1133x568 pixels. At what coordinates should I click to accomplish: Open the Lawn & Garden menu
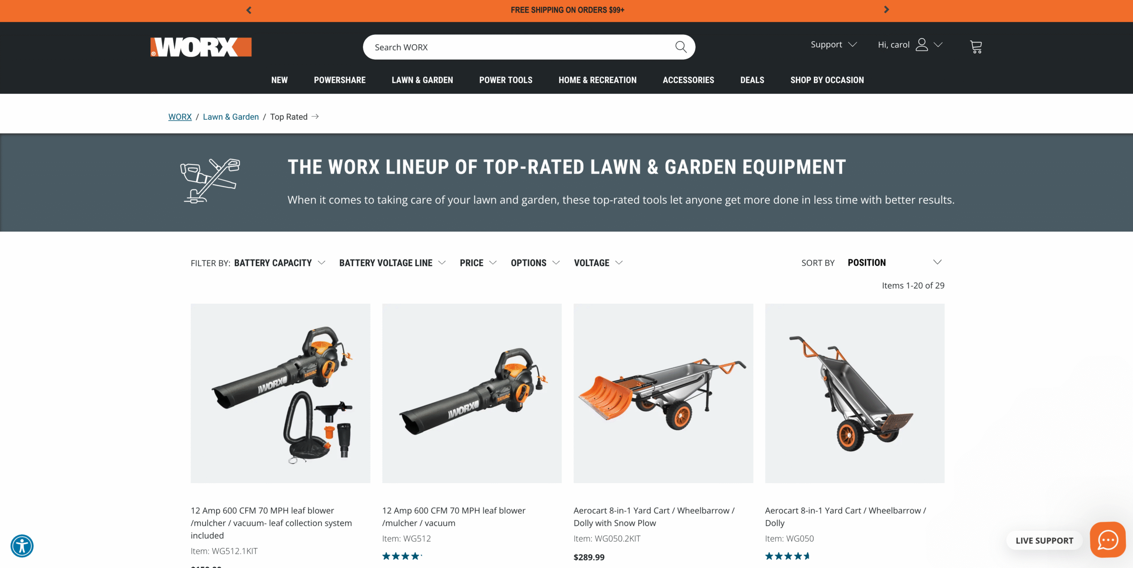[x=422, y=80]
